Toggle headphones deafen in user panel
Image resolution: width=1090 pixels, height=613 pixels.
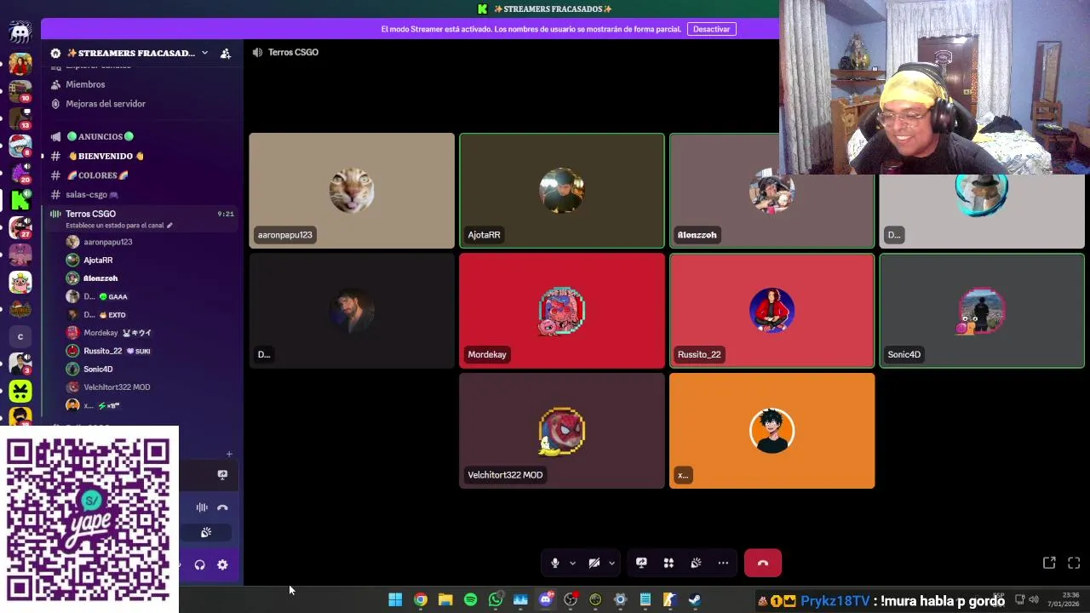click(200, 564)
